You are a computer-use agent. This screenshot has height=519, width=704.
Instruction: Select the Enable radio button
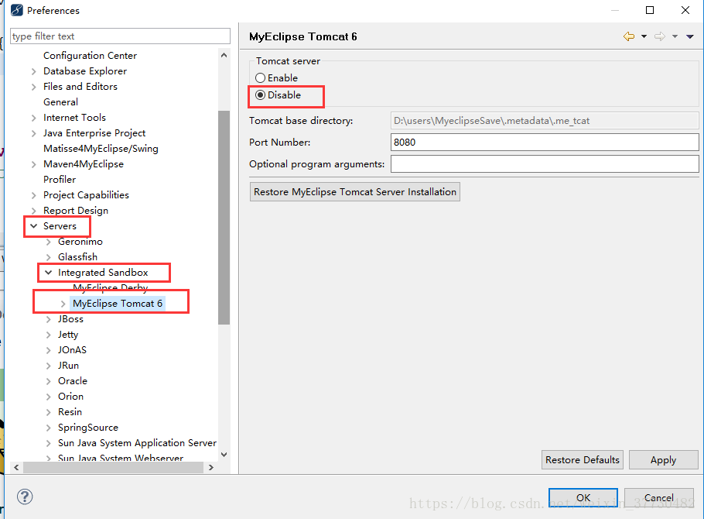pos(260,77)
